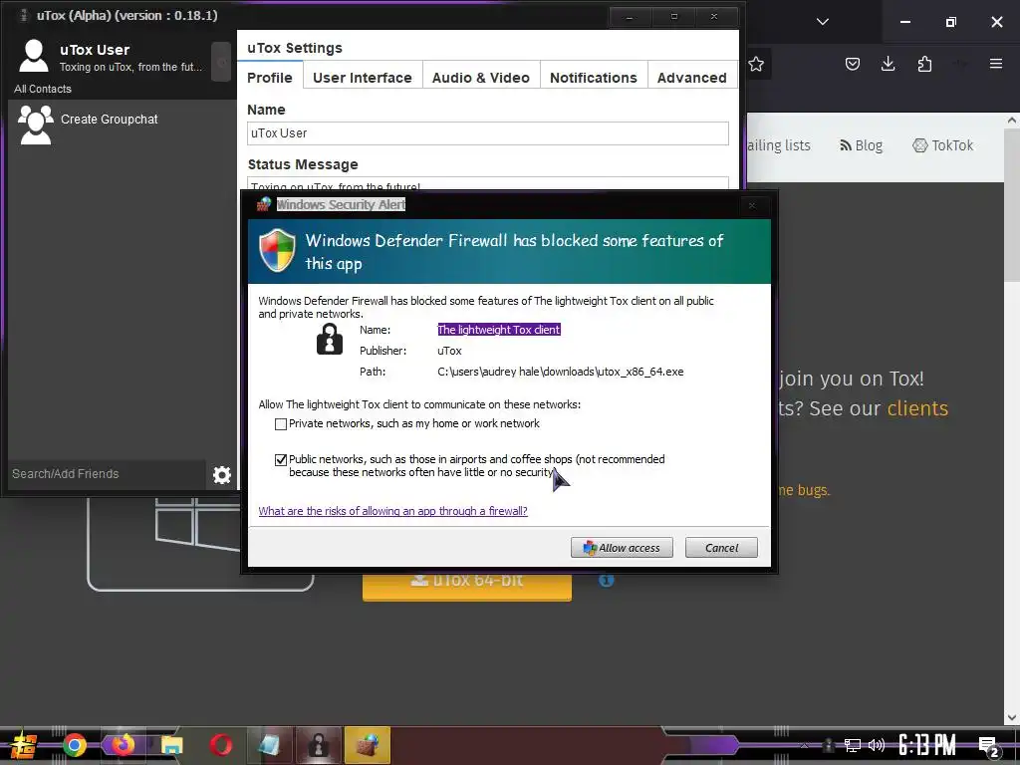Click the Create Groupchat icon
Viewport: 1020px width, 765px height.
pyautogui.click(x=36, y=124)
